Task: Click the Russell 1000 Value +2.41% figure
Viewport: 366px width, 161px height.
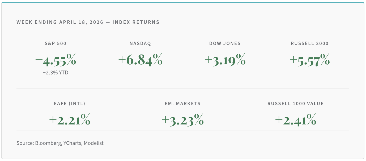Action: click(x=296, y=120)
